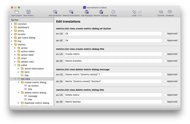
Task: Collapse the delete-metric-dialog arrow
Action: pyautogui.click(x=18, y=93)
